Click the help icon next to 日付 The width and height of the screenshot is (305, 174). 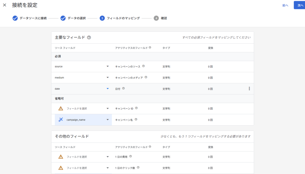[123, 88]
